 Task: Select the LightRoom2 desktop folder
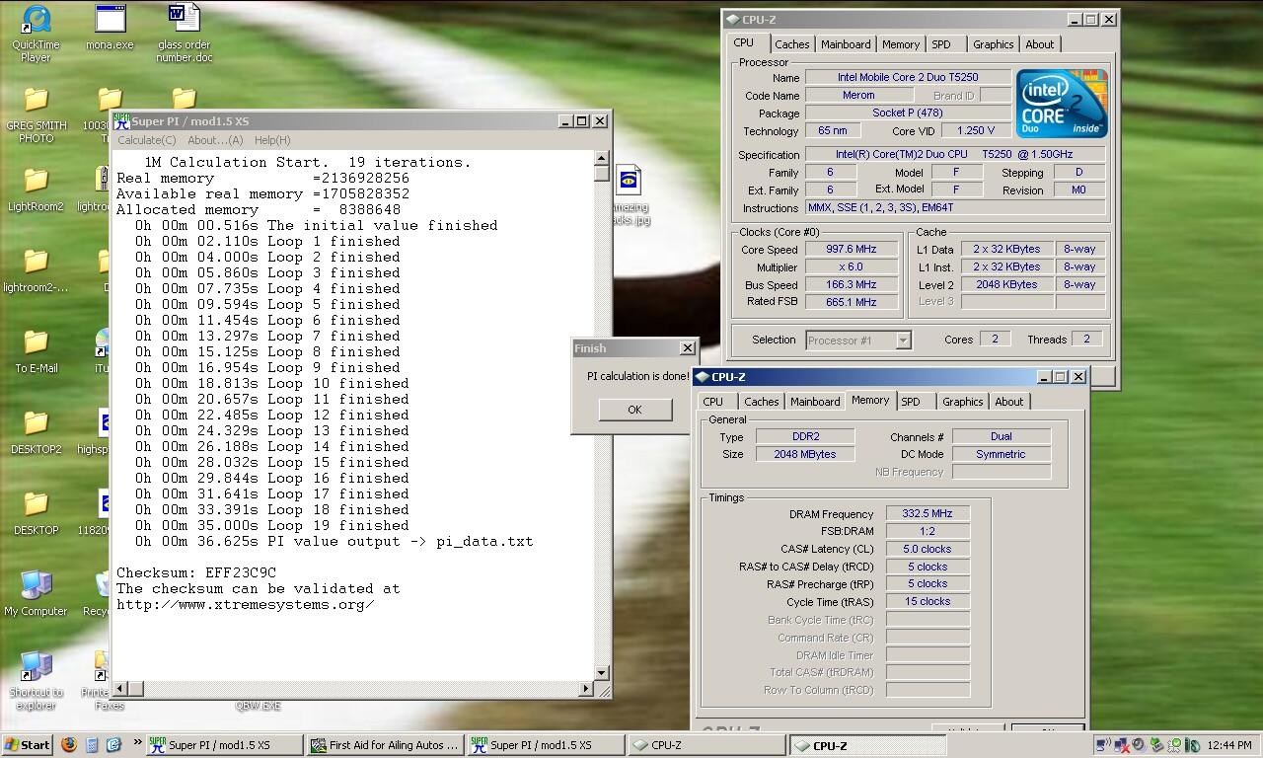pos(36,189)
